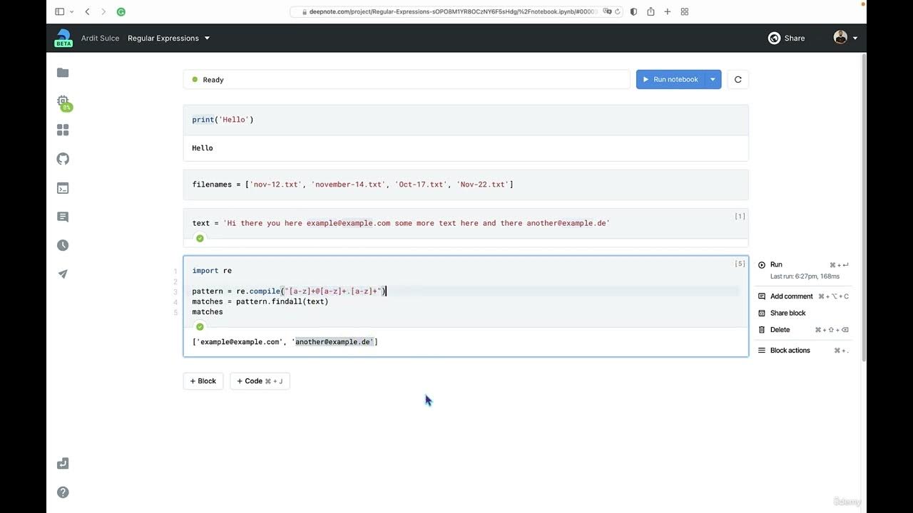
Task: Restart the notebook with the refresh icon
Action: coord(738,80)
